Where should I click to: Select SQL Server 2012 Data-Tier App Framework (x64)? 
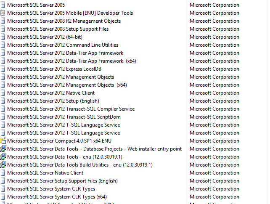tap(71, 61)
